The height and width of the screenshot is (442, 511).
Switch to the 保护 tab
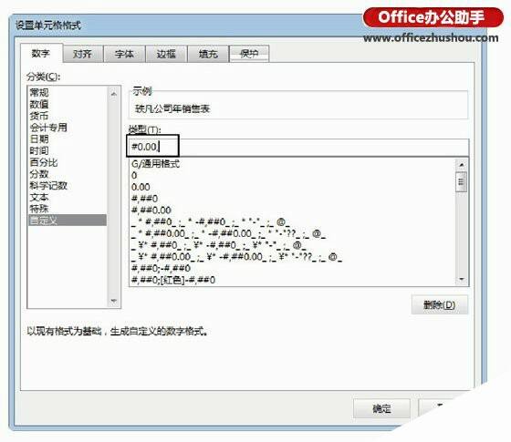(249, 54)
